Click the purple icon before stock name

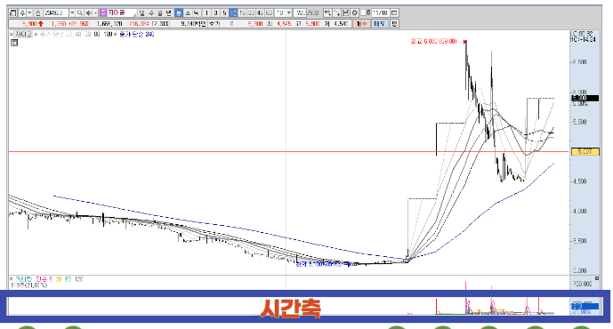click(x=103, y=13)
